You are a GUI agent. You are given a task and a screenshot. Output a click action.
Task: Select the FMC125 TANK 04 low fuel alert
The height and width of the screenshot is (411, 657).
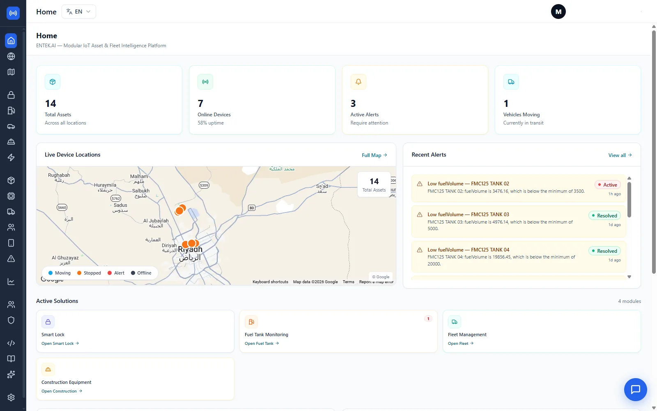[x=519, y=257]
